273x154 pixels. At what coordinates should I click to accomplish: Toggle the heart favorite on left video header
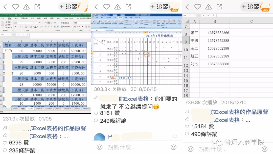point(16,7)
